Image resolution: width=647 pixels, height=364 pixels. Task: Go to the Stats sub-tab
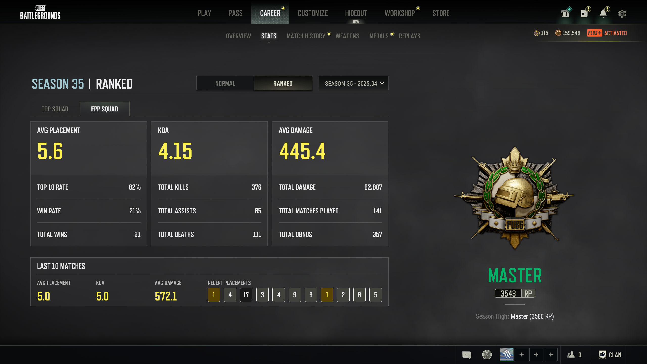[x=269, y=36]
